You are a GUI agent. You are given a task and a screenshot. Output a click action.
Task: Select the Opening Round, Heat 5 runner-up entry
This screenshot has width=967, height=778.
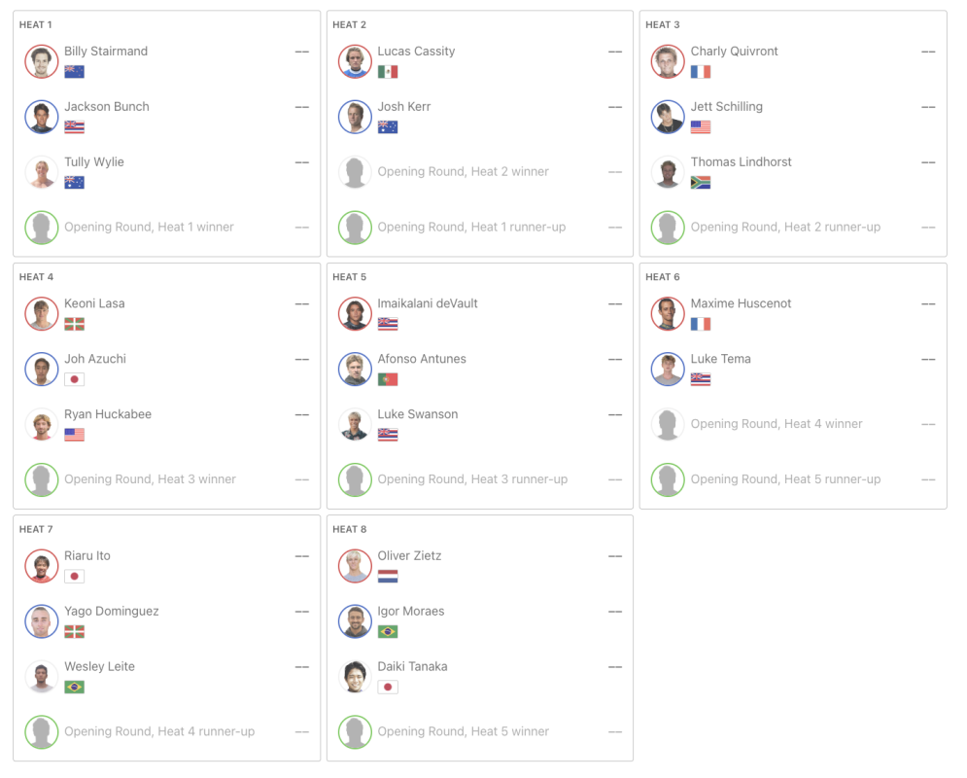785,479
